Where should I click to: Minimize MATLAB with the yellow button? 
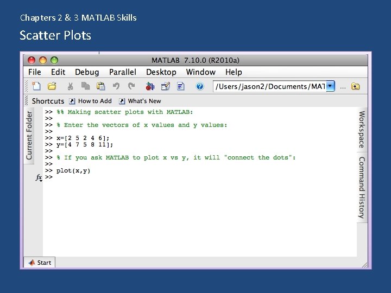(43, 60)
